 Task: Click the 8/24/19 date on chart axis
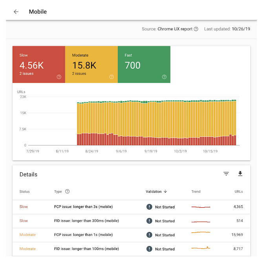click(x=92, y=151)
